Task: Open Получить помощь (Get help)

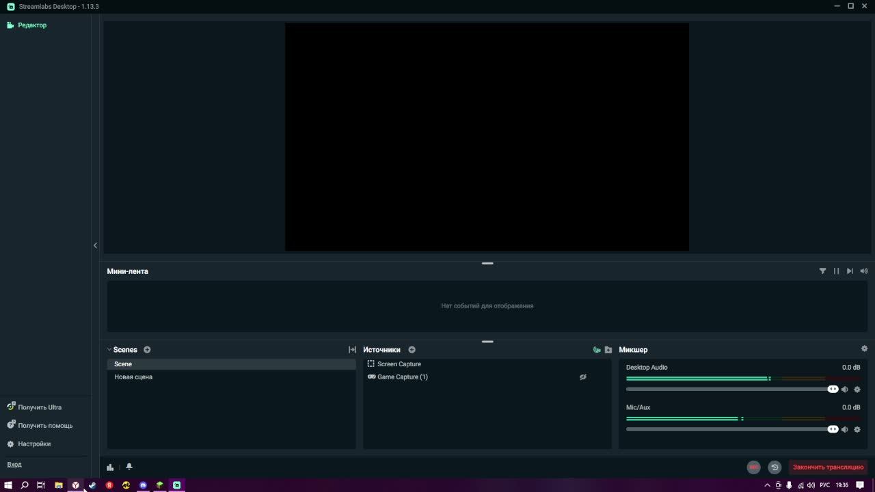Action: (x=40, y=426)
